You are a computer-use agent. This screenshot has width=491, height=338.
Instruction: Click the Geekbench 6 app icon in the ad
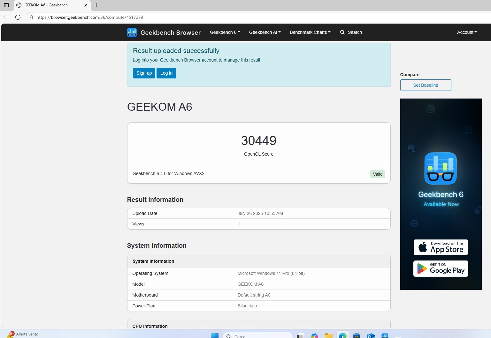coord(441,168)
